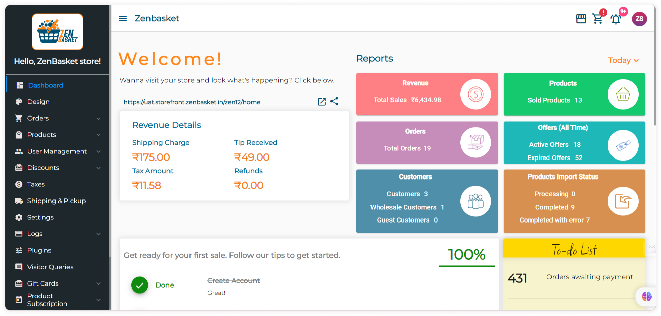
Task: Click the Create Account task text
Action: point(234,281)
